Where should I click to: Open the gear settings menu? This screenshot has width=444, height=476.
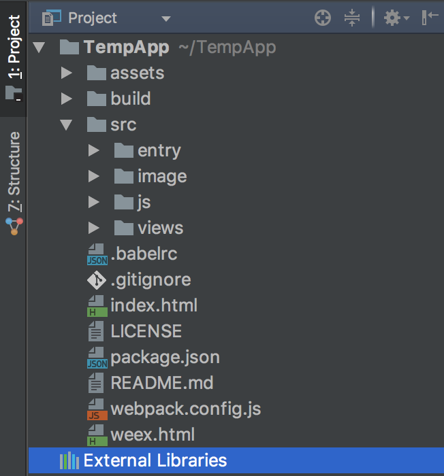pyautogui.click(x=395, y=18)
